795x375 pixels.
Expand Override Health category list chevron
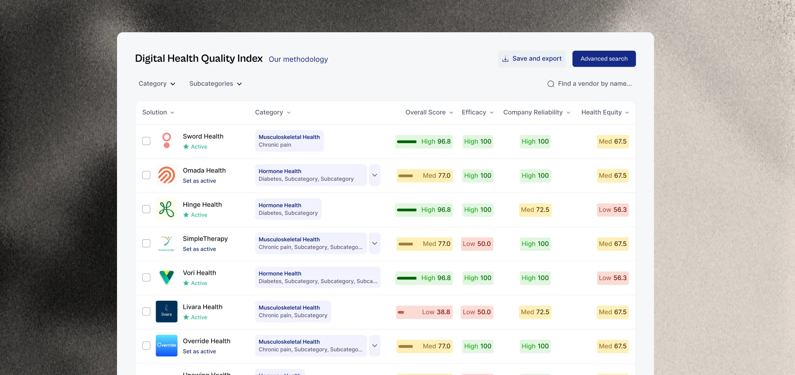375,346
